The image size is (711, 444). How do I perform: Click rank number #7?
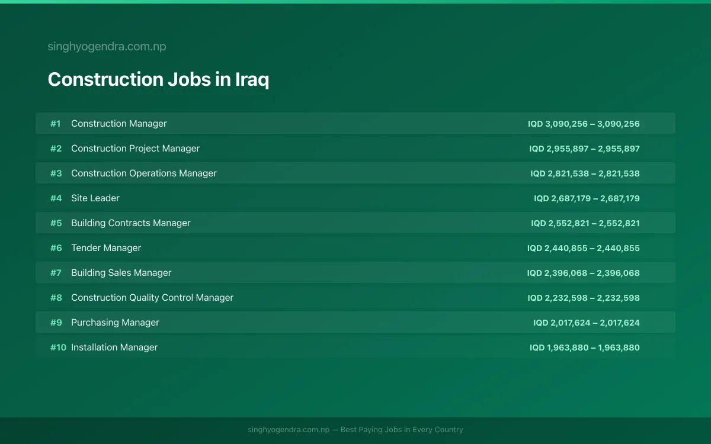(56, 273)
